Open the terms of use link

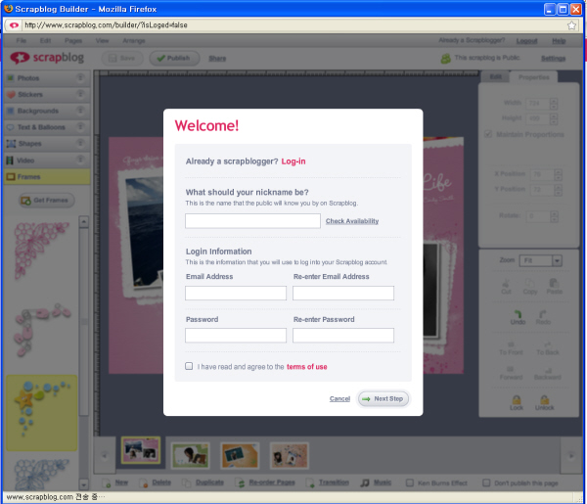(306, 367)
